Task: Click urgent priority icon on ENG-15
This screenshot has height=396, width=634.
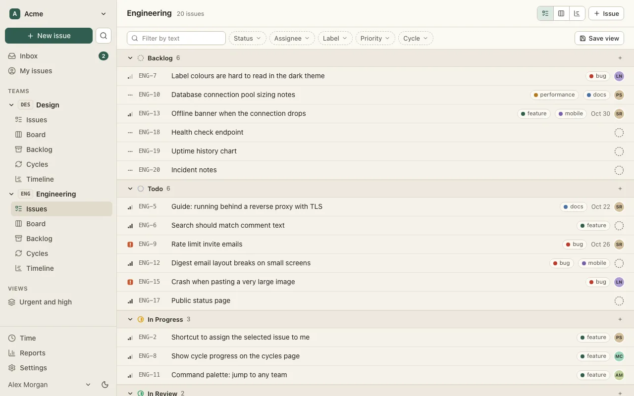Action: (130, 282)
